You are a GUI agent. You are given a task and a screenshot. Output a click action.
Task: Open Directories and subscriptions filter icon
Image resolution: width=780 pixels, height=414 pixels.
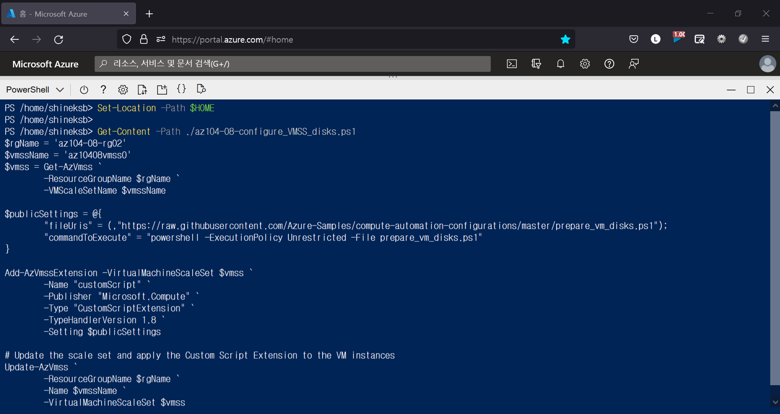pos(536,64)
